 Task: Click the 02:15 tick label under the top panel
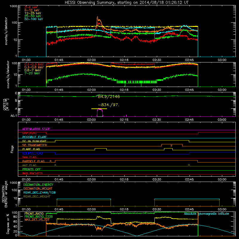124,60
